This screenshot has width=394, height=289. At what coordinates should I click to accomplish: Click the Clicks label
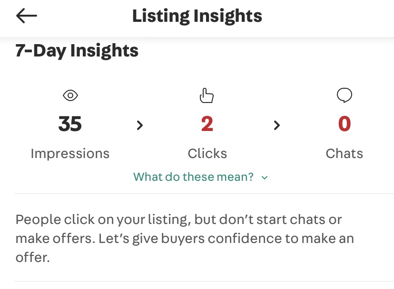pyautogui.click(x=207, y=153)
